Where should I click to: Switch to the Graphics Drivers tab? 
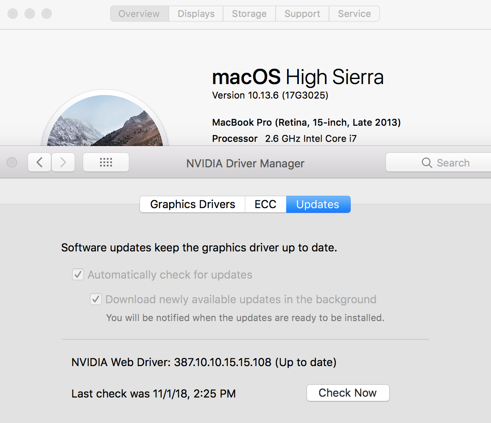pyautogui.click(x=192, y=204)
